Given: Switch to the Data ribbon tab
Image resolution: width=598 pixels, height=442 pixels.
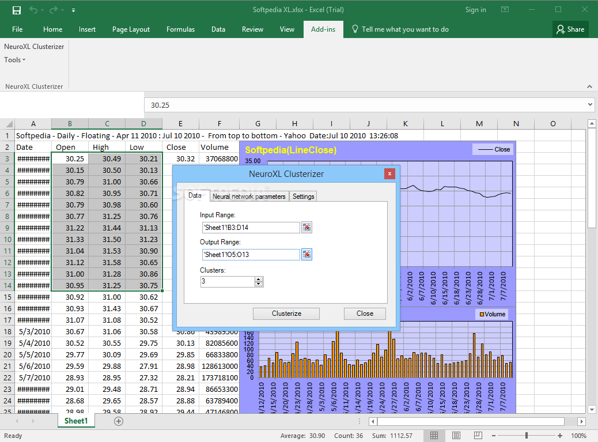Looking at the screenshot, I should pyautogui.click(x=218, y=29).
